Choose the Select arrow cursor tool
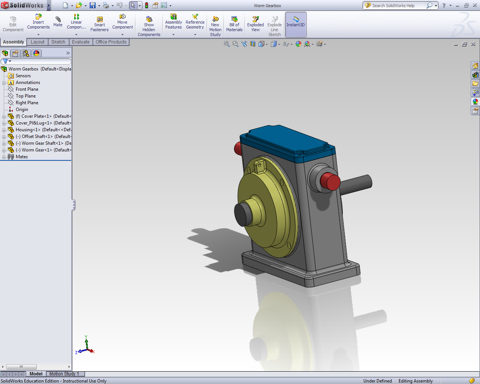Viewport: 480px width, 384px height. [x=133, y=5]
